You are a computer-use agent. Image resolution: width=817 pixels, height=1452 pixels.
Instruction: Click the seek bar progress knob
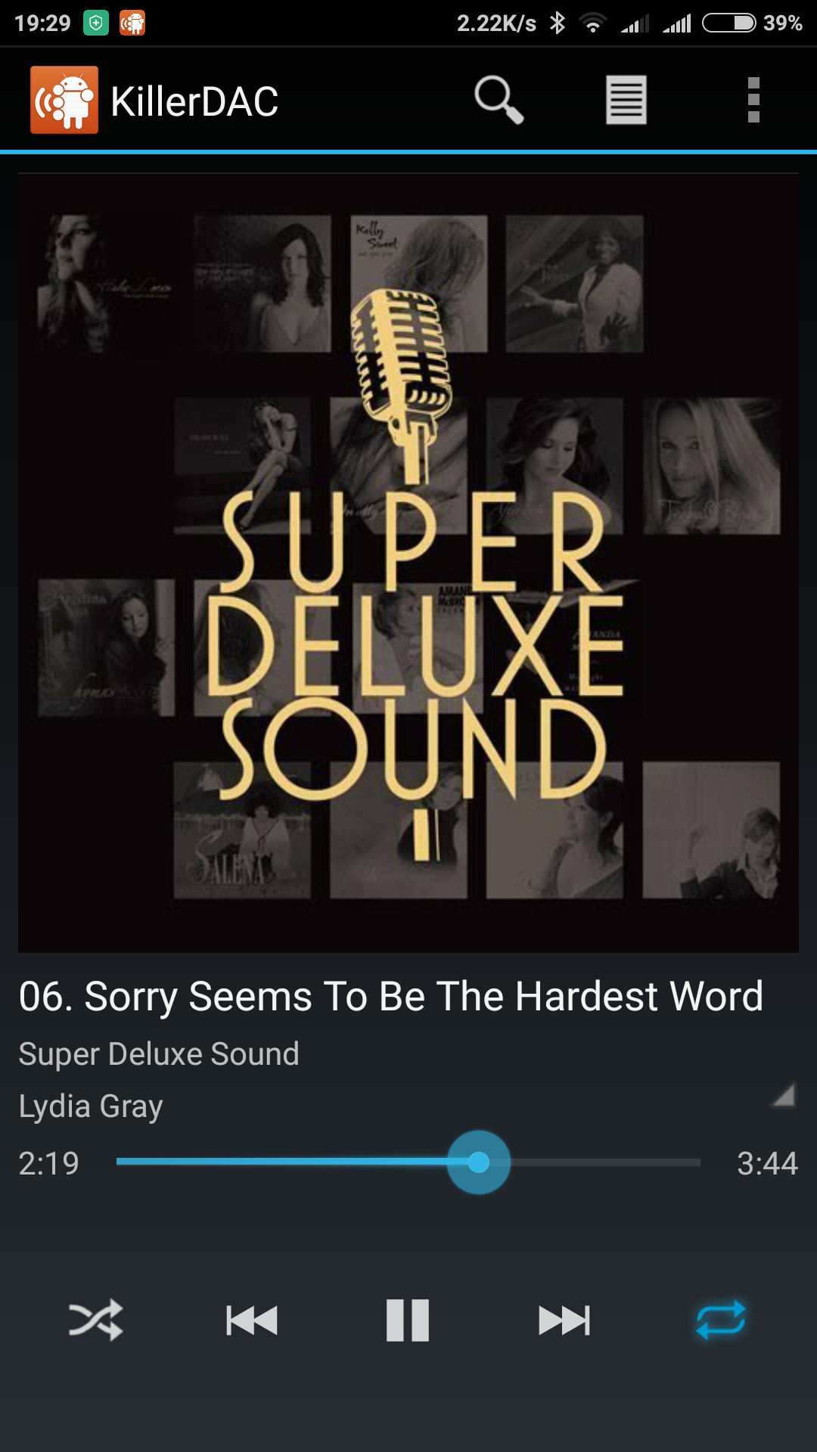pyautogui.click(x=479, y=1162)
